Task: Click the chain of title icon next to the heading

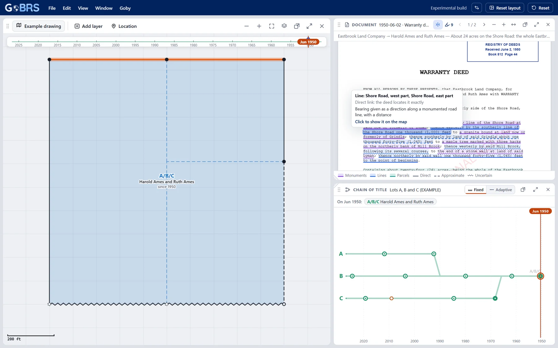Action: [348, 190]
